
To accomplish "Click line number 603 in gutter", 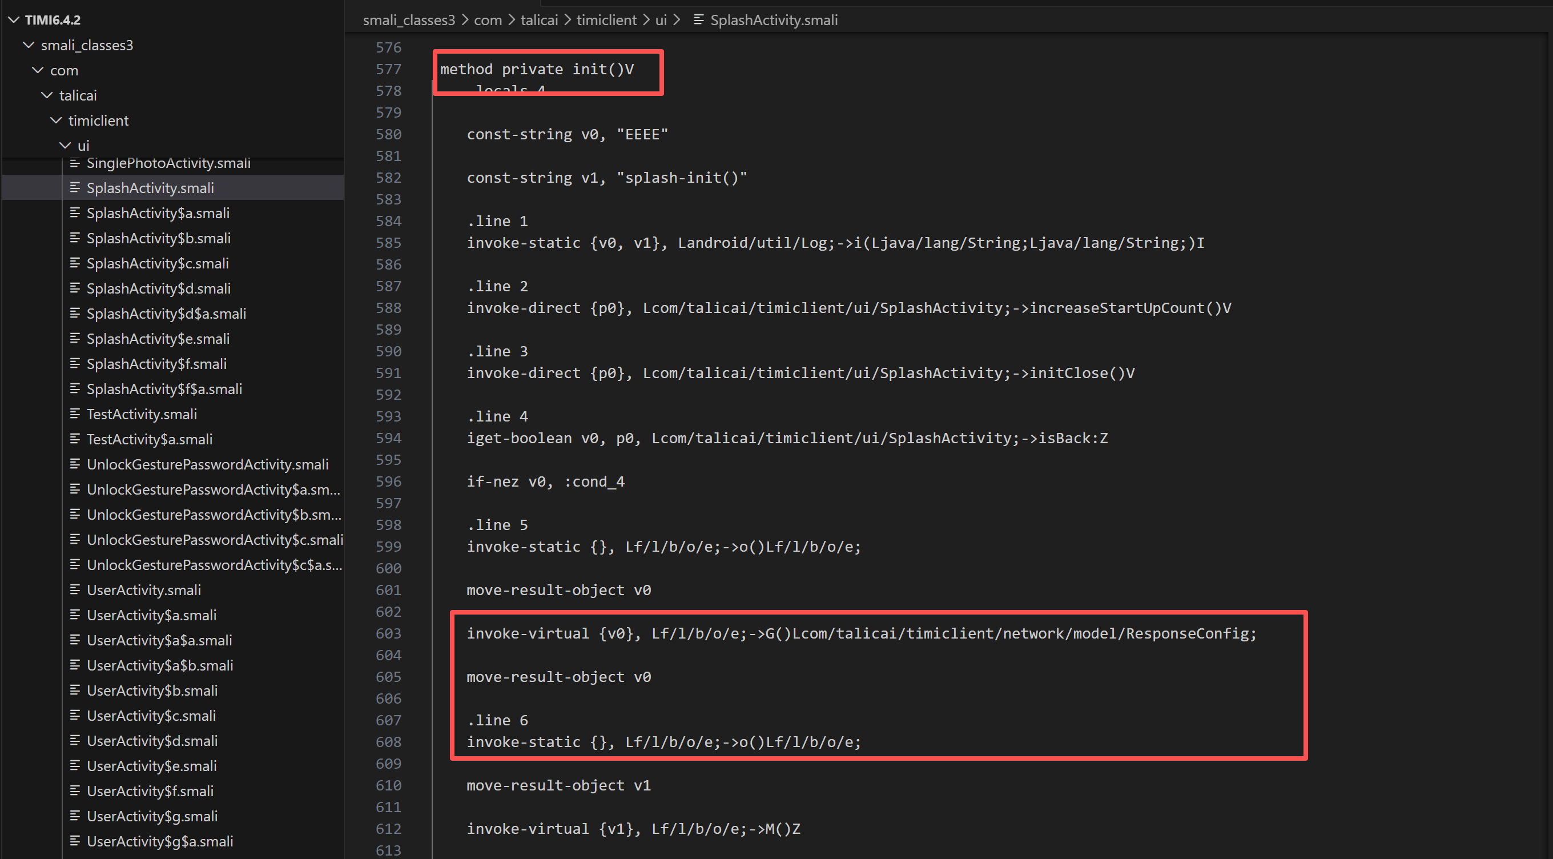I will coord(388,633).
